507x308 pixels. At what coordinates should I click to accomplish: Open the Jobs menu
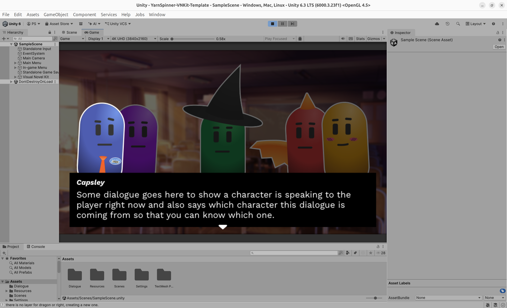click(x=140, y=14)
